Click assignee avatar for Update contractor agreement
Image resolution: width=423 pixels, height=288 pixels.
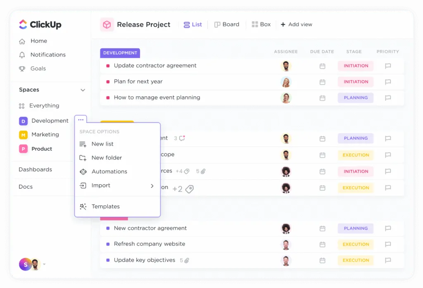point(286,66)
